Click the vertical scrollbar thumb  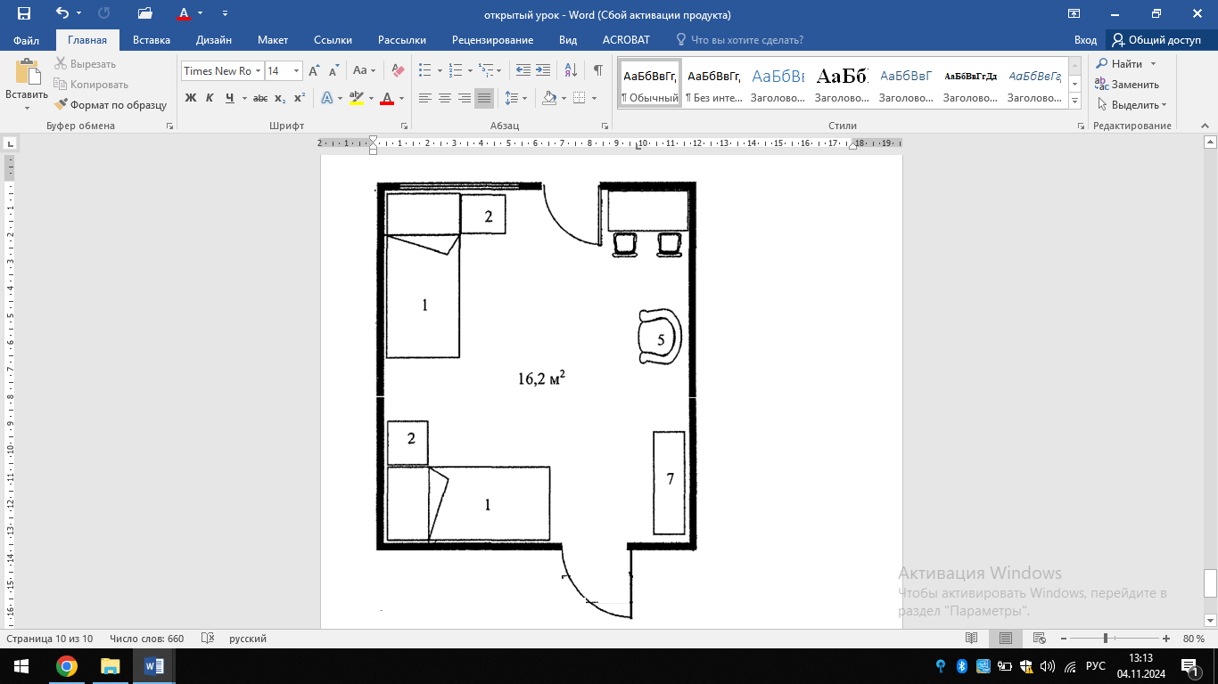1210,584
